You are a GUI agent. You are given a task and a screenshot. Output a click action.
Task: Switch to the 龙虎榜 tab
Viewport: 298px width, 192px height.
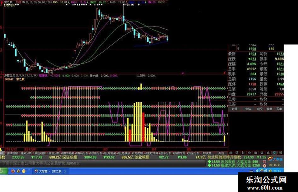[x=137, y=153]
